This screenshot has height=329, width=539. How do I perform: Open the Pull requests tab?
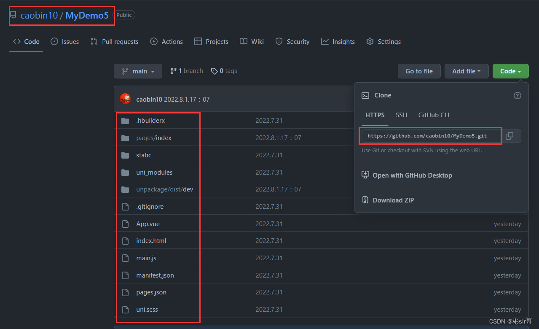coord(120,41)
